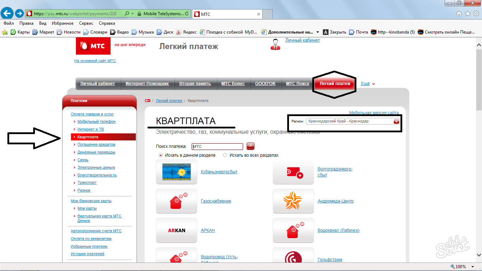Screen dimensions: 482x271
Task: Open the Регион dropdown list
Action: pos(396,121)
